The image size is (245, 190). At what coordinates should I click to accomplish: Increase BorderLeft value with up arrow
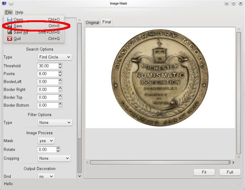point(60,80)
